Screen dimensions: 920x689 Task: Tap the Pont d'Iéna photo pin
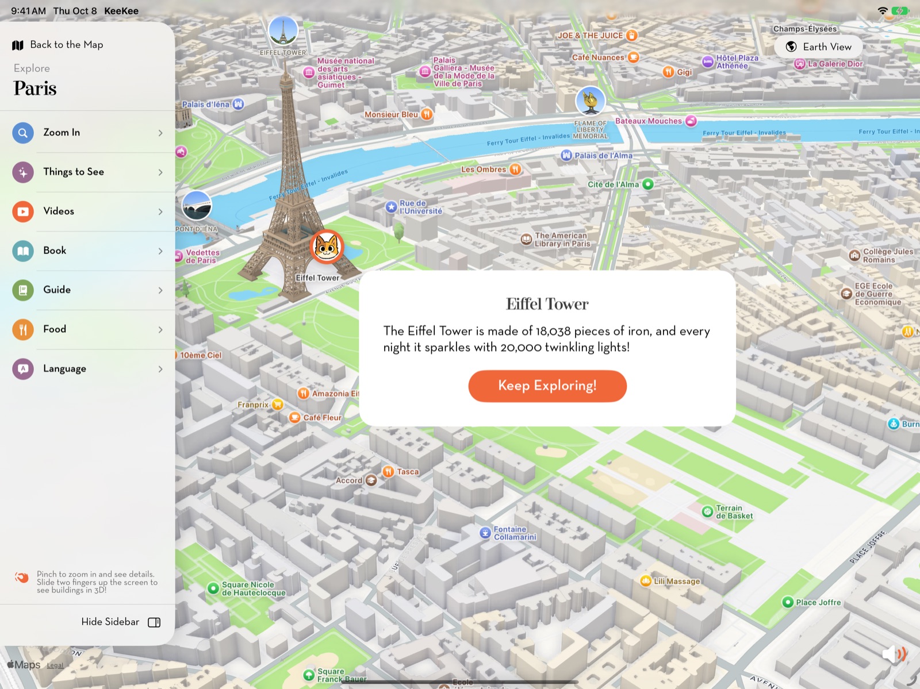(197, 206)
